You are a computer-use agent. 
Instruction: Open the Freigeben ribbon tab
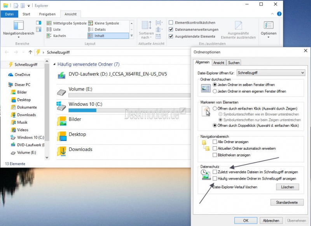point(47,14)
